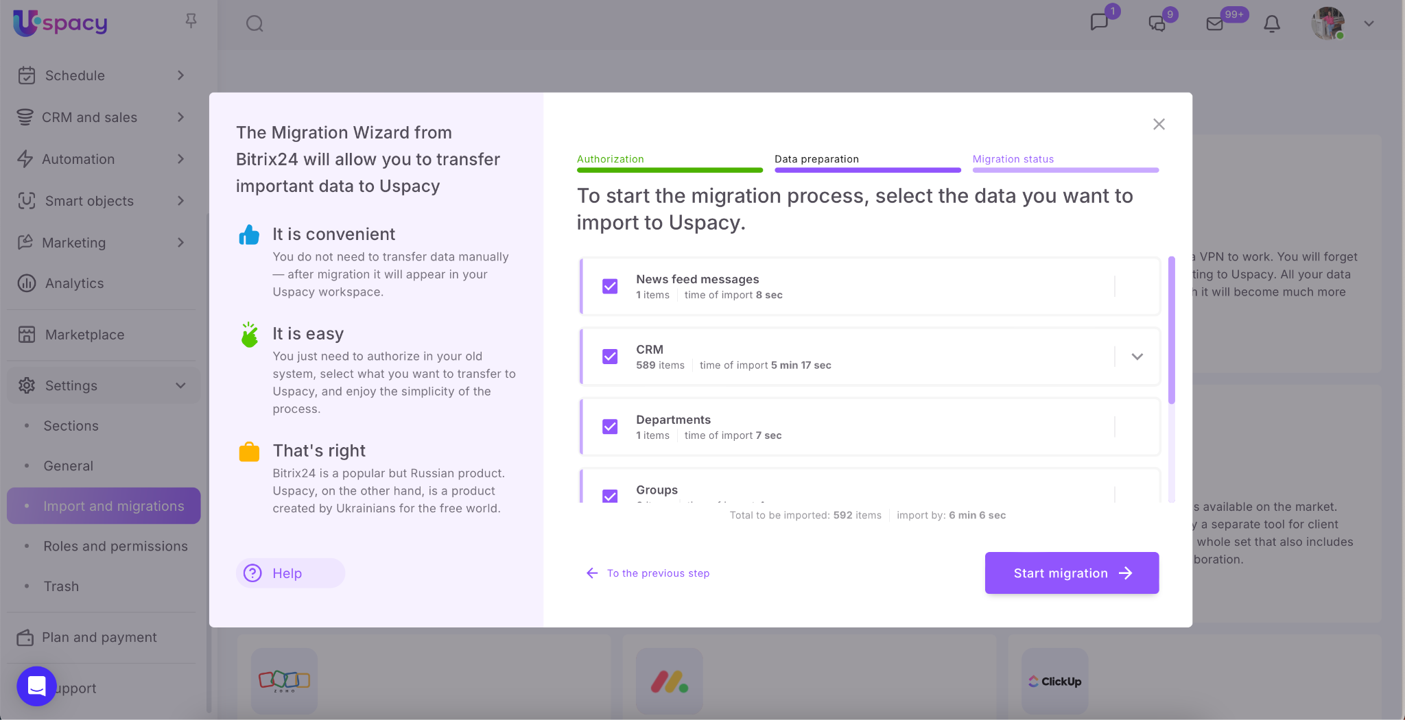
Task: Open the group conversations icon
Action: [x=1157, y=24]
